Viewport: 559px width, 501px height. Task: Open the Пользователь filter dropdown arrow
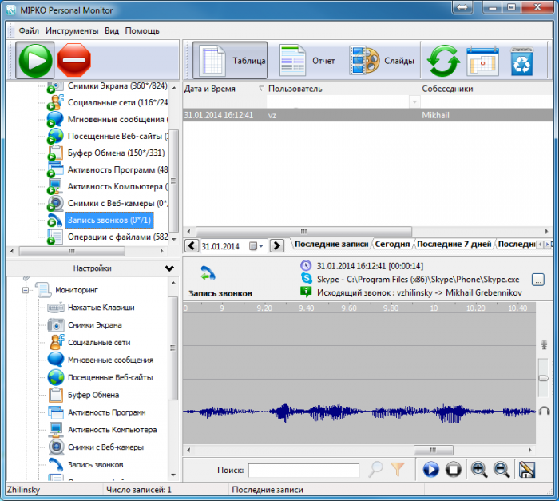click(x=414, y=102)
